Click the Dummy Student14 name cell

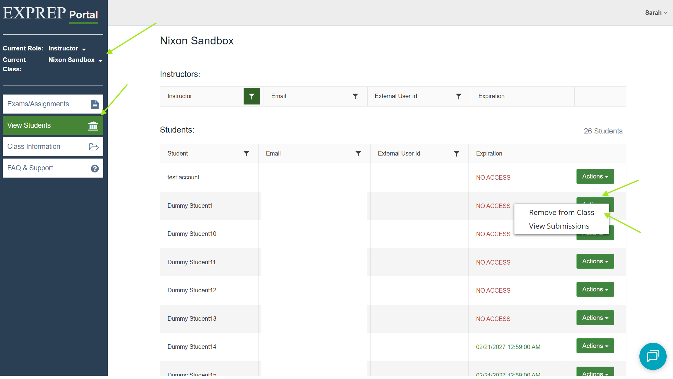tap(192, 347)
